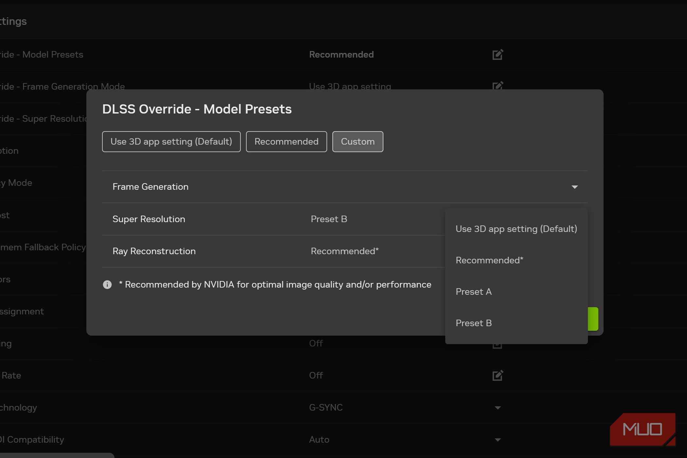Select the Recommended preset mode button
Screen dimensions: 687x458
tap(286, 142)
